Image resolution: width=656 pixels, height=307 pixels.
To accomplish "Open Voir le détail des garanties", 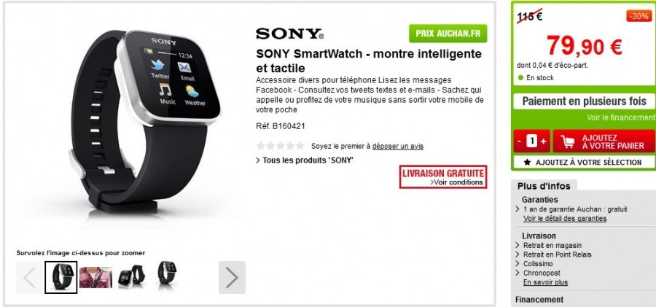I will coord(565,218).
